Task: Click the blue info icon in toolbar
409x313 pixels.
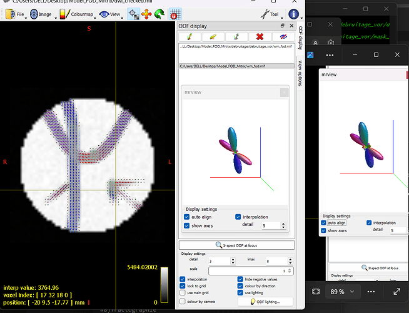Action: 294,13
